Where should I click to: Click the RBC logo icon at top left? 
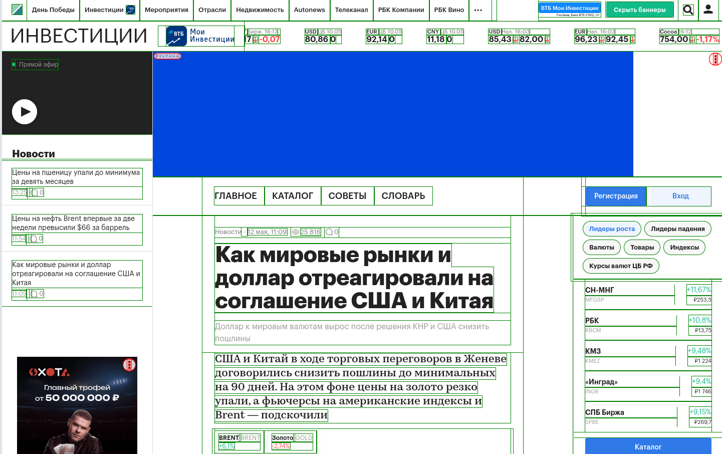pos(17,10)
